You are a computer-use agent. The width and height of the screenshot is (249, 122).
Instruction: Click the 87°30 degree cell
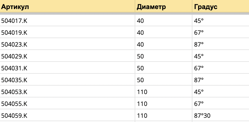click(x=202, y=116)
